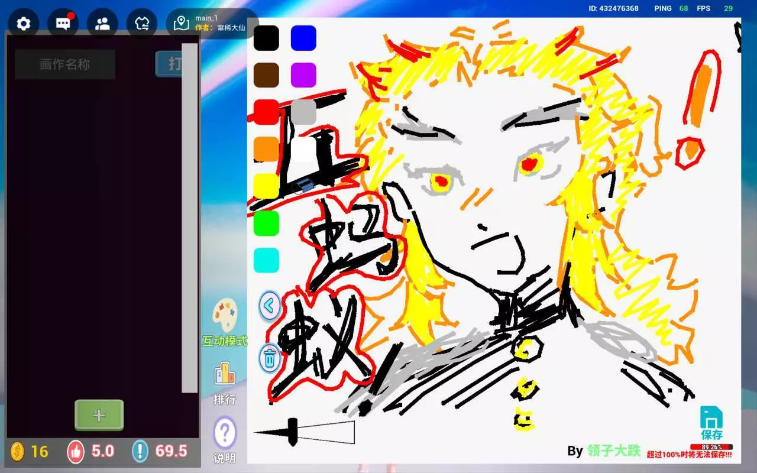This screenshot has height=473, width=757.
Task: Click the blue exclamation info icon
Action: [x=140, y=452]
